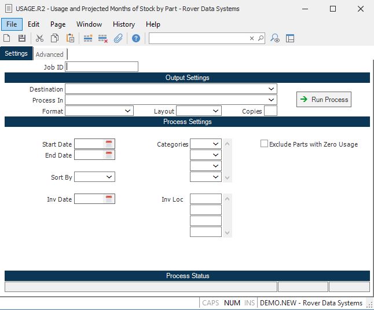
Task: Click the Save floppy disk icon
Action: (21, 38)
